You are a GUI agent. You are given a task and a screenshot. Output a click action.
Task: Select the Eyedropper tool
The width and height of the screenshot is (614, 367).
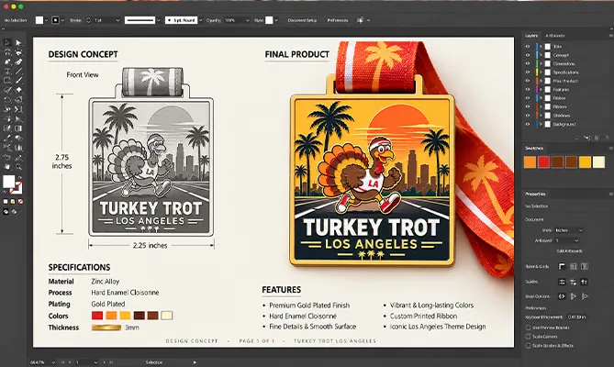(7, 139)
